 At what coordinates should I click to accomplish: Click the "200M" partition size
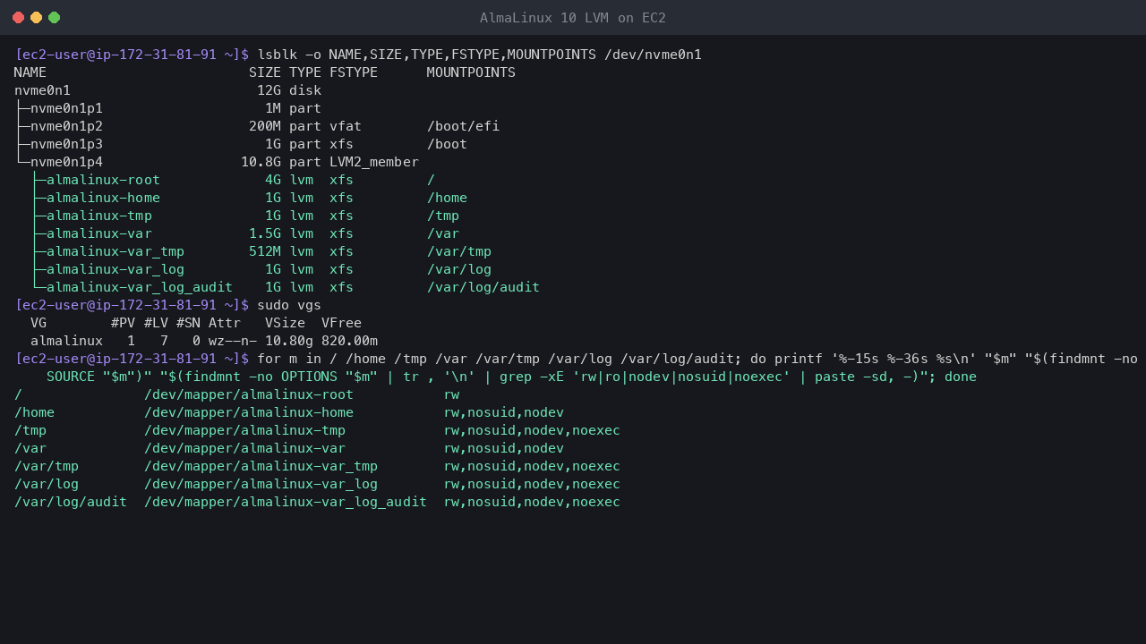click(x=265, y=126)
